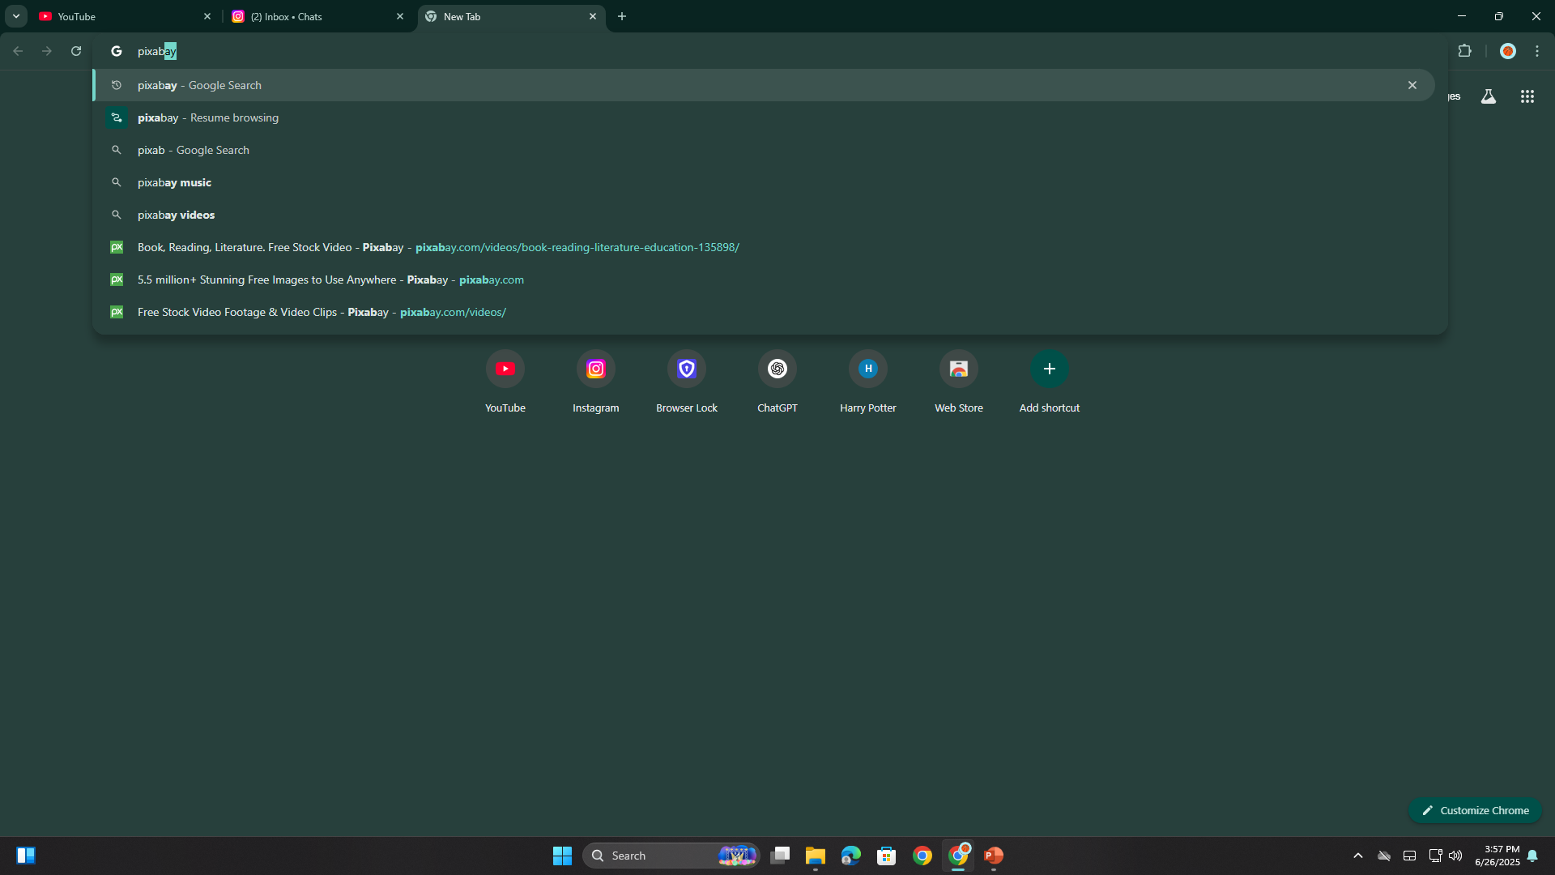
Task: Close the Inbox Chats tab
Action: pyautogui.click(x=399, y=16)
